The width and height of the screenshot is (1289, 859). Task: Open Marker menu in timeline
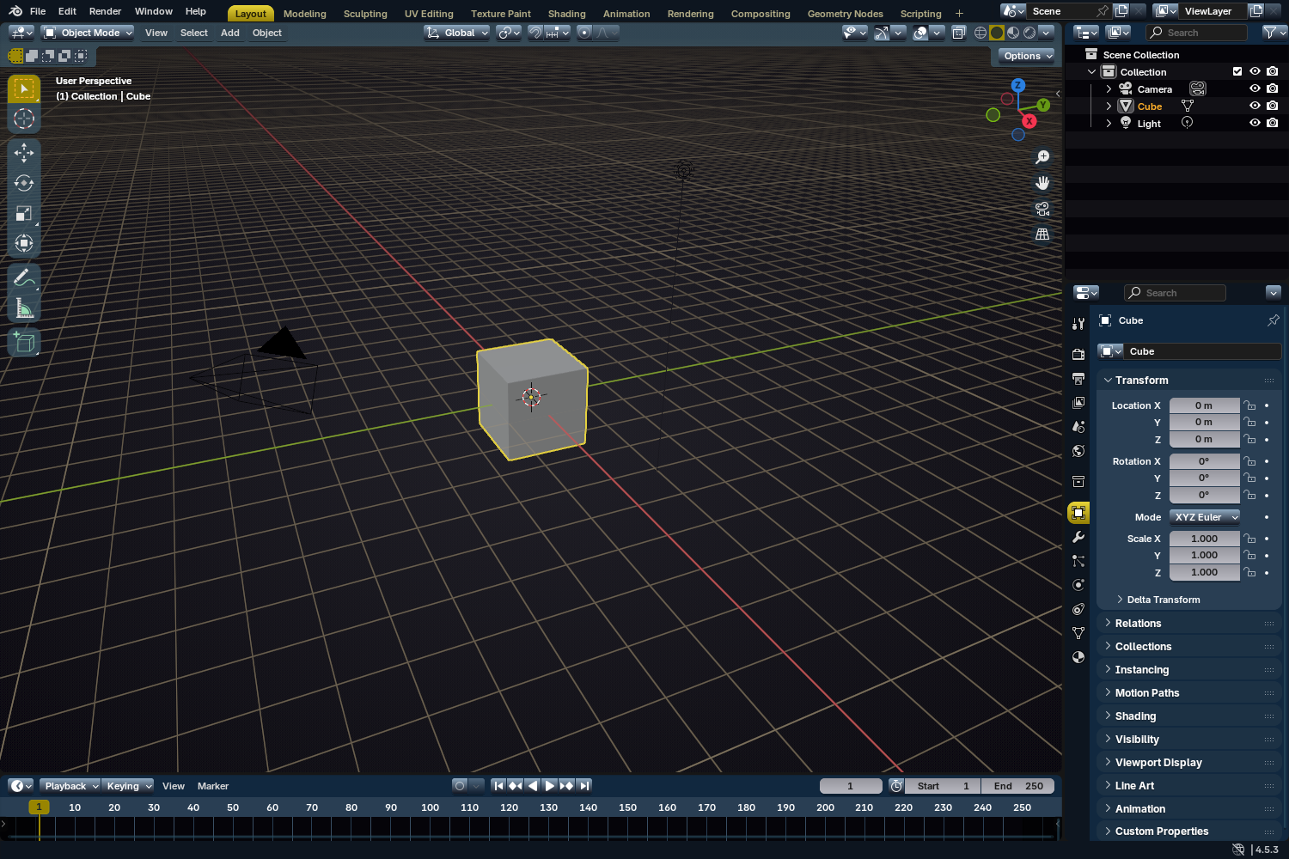213,786
